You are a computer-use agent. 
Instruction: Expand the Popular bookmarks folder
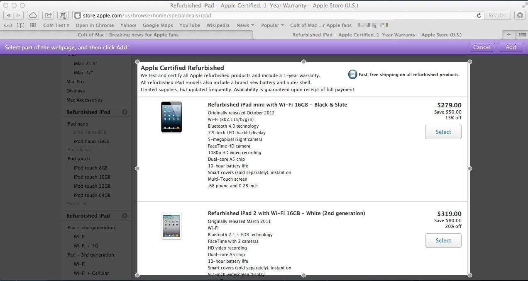272,25
